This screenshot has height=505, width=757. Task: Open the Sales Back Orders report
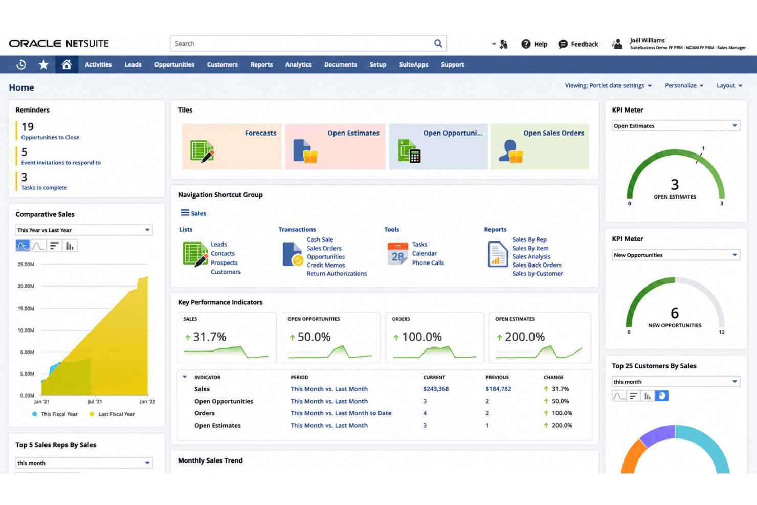[x=537, y=265]
